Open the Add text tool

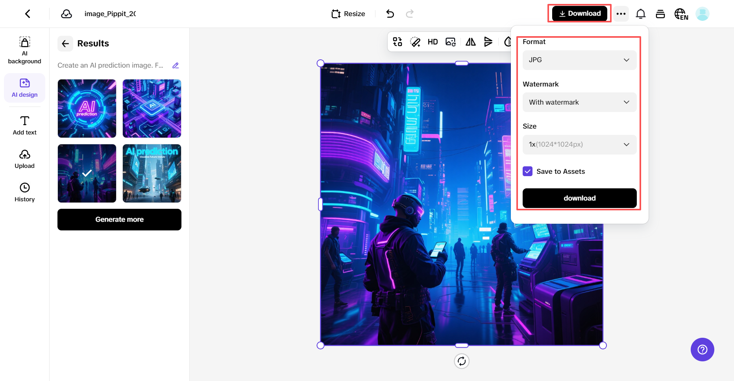click(x=24, y=125)
